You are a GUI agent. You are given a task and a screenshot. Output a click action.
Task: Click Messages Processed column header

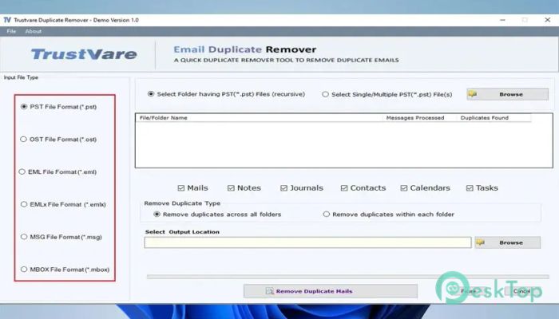415,118
